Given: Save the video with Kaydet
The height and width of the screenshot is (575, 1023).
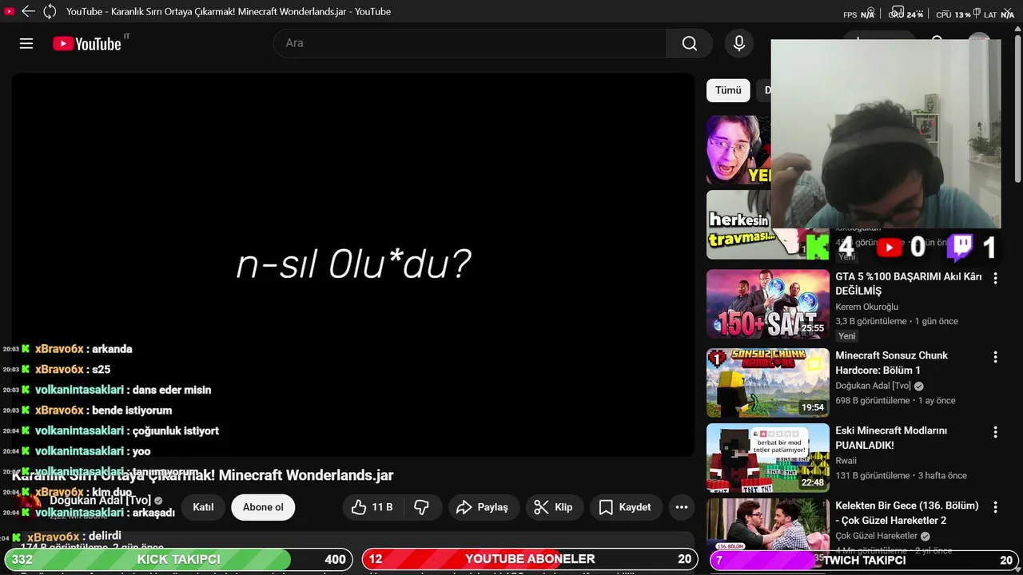Looking at the screenshot, I should coord(625,507).
